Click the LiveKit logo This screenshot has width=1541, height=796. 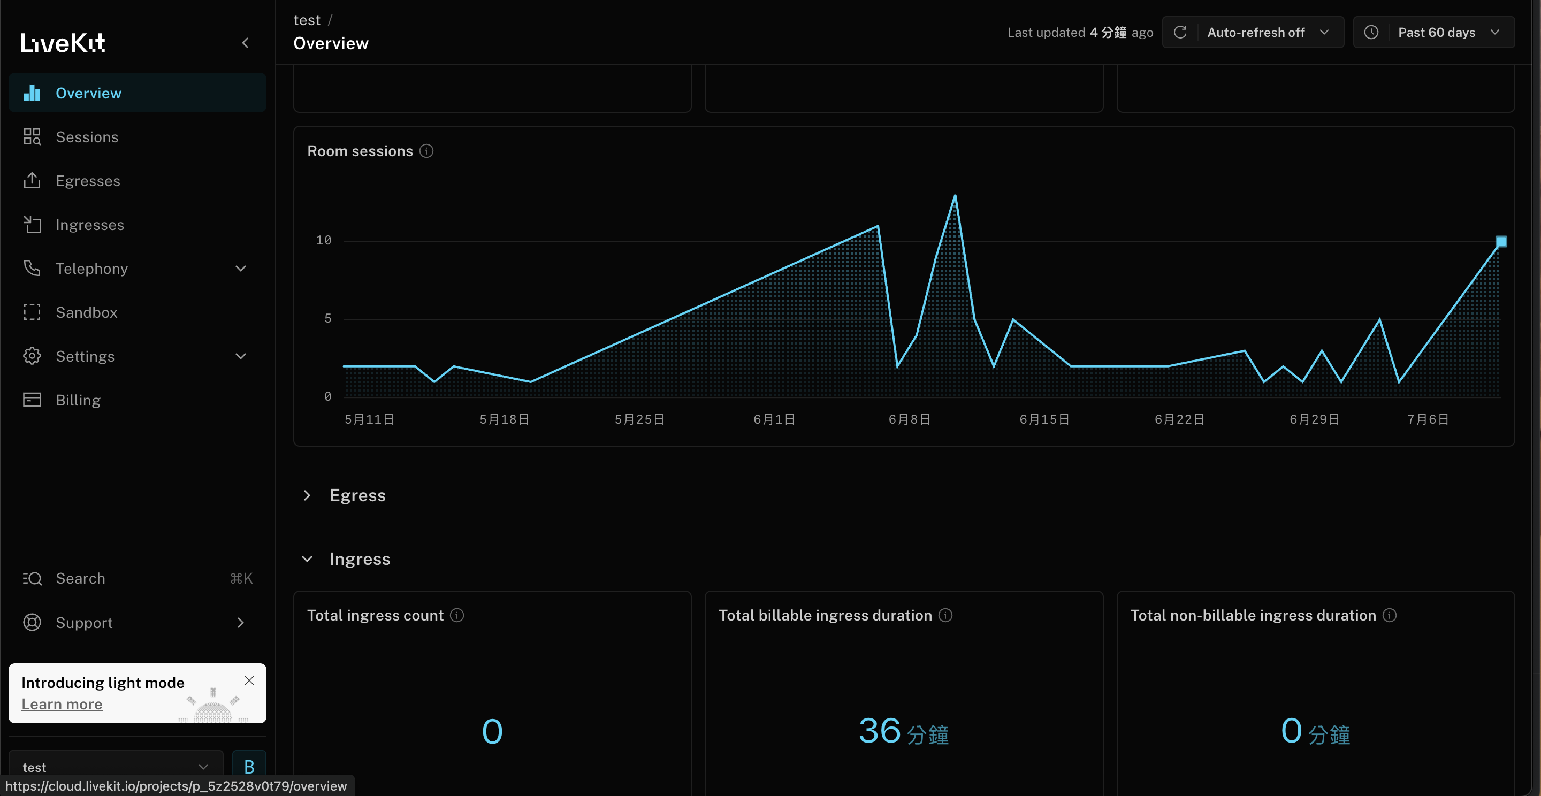pyautogui.click(x=64, y=43)
